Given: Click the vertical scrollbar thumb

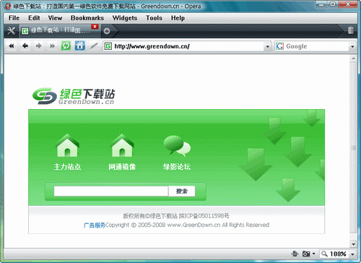Looking at the screenshot, I should point(353,147).
